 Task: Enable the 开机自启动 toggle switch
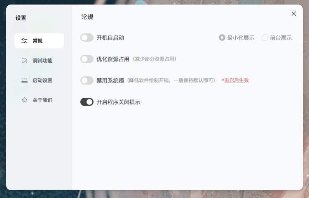[87, 38]
